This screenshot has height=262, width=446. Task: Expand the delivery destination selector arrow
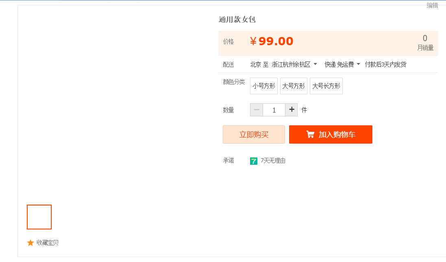pyautogui.click(x=315, y=64)
